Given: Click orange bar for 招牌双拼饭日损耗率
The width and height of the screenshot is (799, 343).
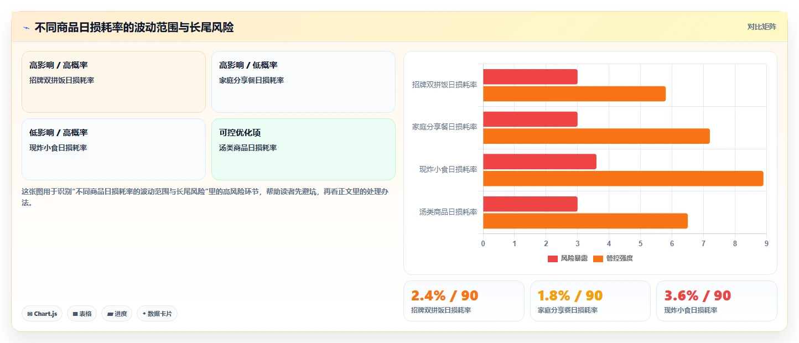Looking at the screenshot, I should (574, 94).
